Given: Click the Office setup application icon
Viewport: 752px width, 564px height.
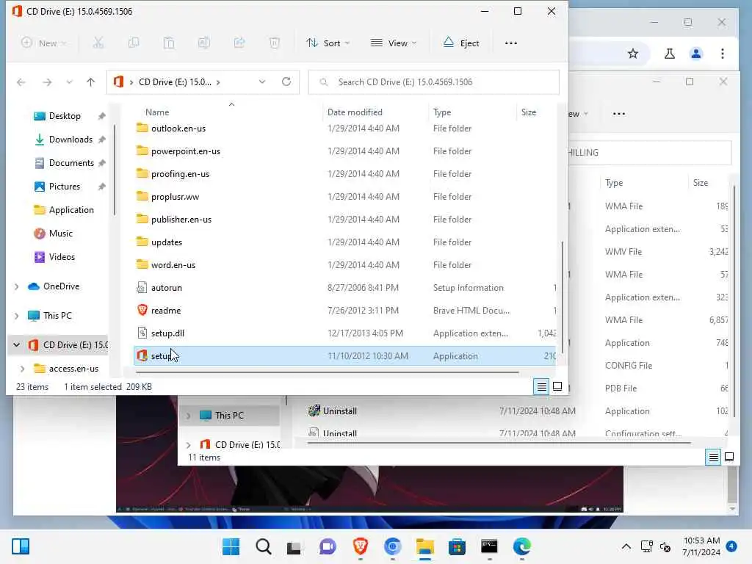Looking at the screenshot, I should click(x=142, y=356).
